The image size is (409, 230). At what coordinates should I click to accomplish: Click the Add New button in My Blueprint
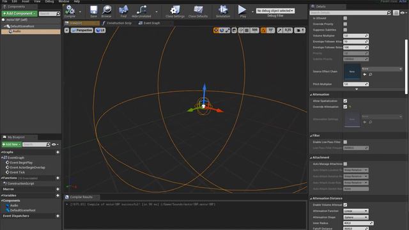pos(12,144)
